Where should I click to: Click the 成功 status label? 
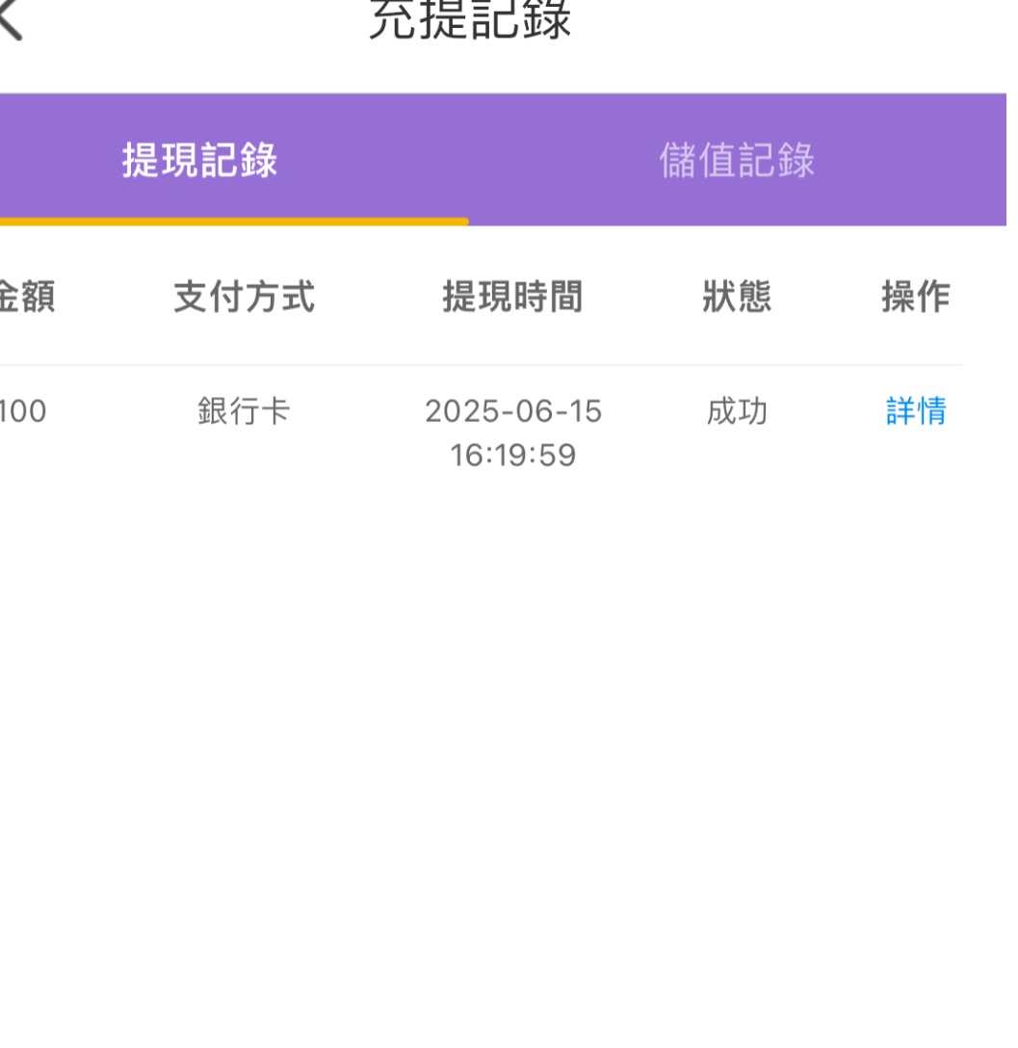734,411
